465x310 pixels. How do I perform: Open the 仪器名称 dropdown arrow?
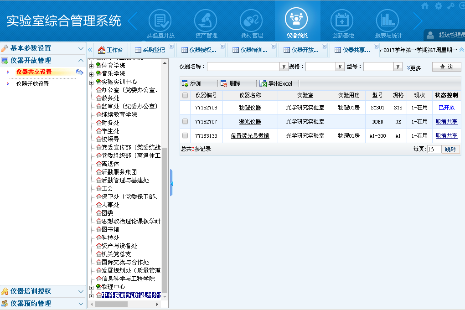[284, 67]
